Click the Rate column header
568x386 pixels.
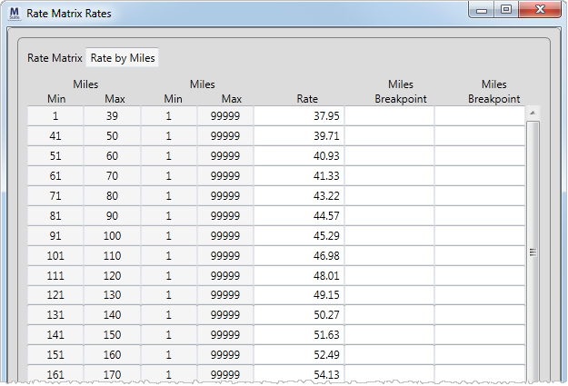pyautogui.click(x=307, y=99)
